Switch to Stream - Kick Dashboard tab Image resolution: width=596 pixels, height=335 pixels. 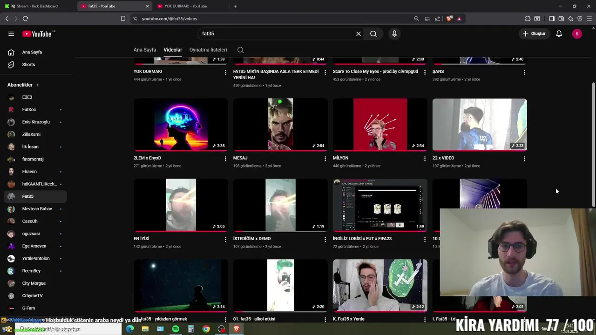point(37,6)
